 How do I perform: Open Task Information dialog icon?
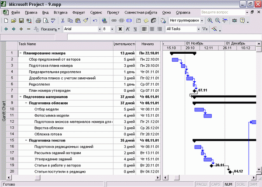pos(138,21)
